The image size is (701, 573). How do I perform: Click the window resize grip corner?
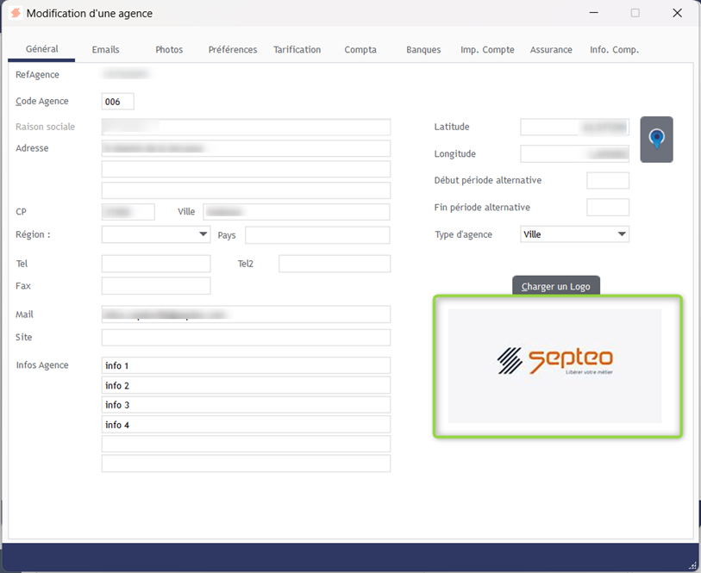[692, 565]
